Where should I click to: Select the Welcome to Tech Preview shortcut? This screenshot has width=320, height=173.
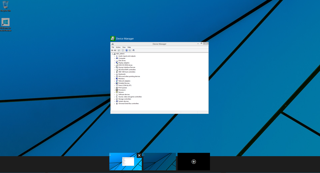click(x=6, y=25)
